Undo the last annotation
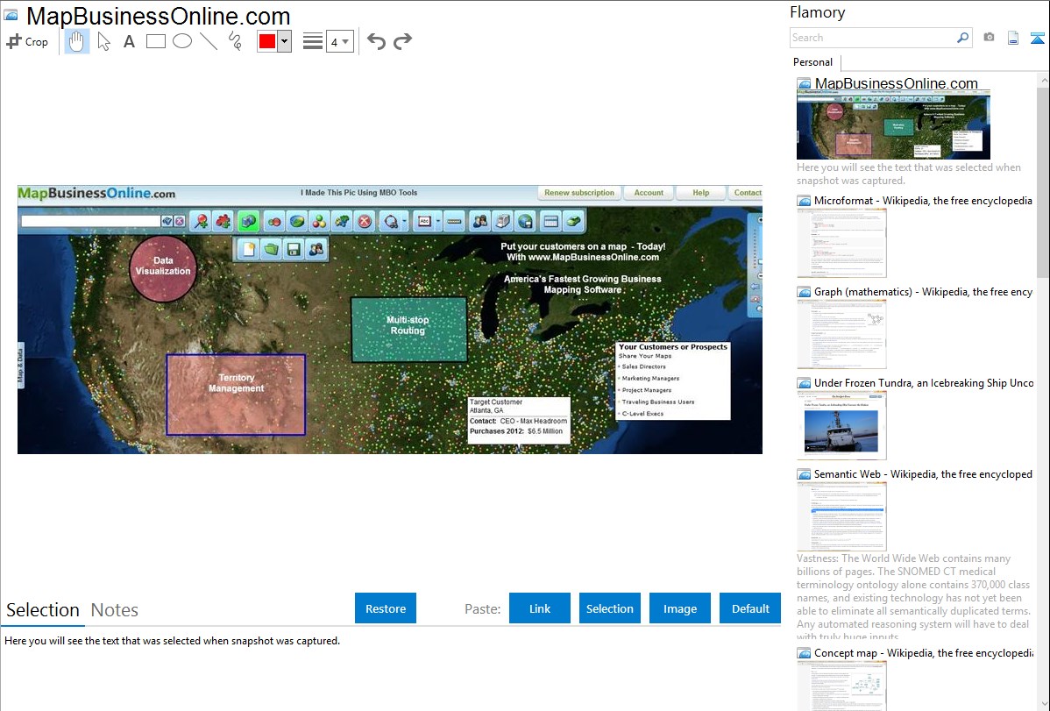The height and width of the screenshot is (711, 1050). [376, 41]
